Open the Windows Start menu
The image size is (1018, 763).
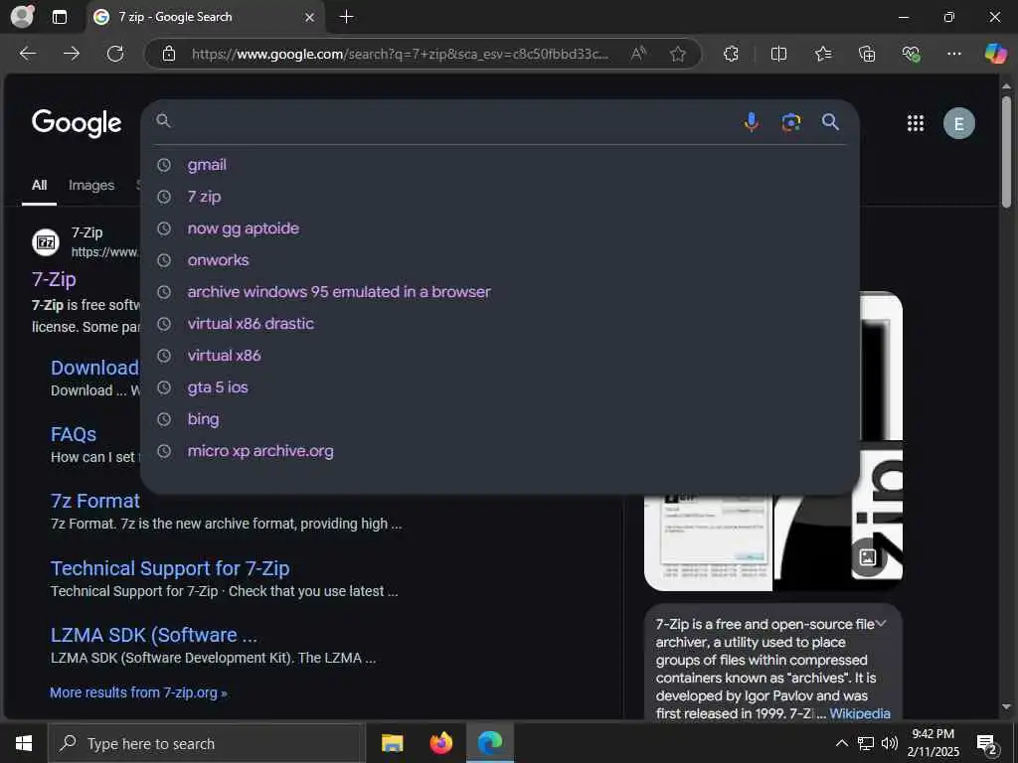tap(24, 743)
